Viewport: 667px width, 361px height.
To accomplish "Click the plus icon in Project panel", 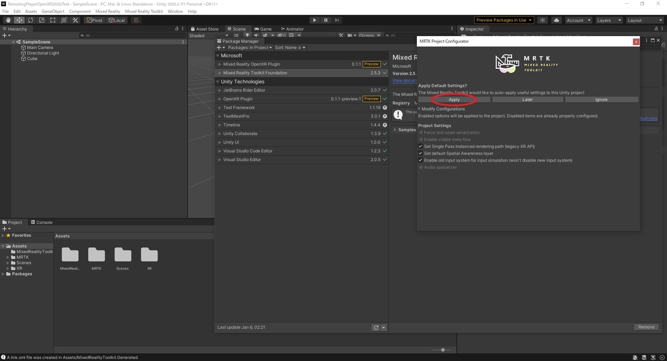I will (x=5, y=229).
